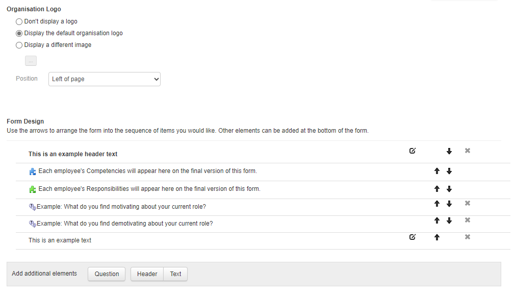Select 'Don't display a logo' option
This screenshot has width=515, height=295.
[19, 22]
